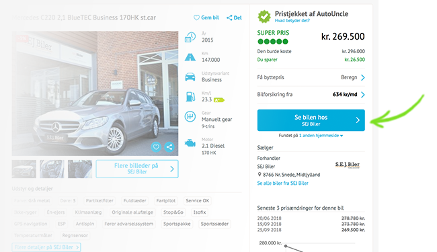Click the engine Motor icon
Screen dimensions: 437x252
[190, 143]
